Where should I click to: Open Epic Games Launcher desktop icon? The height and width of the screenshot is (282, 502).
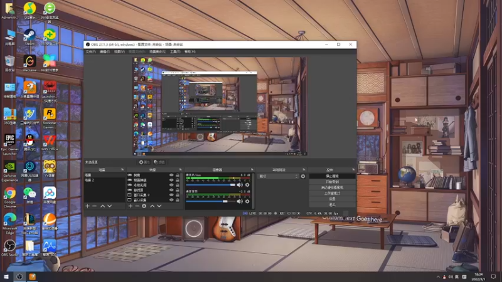point(9,145)
